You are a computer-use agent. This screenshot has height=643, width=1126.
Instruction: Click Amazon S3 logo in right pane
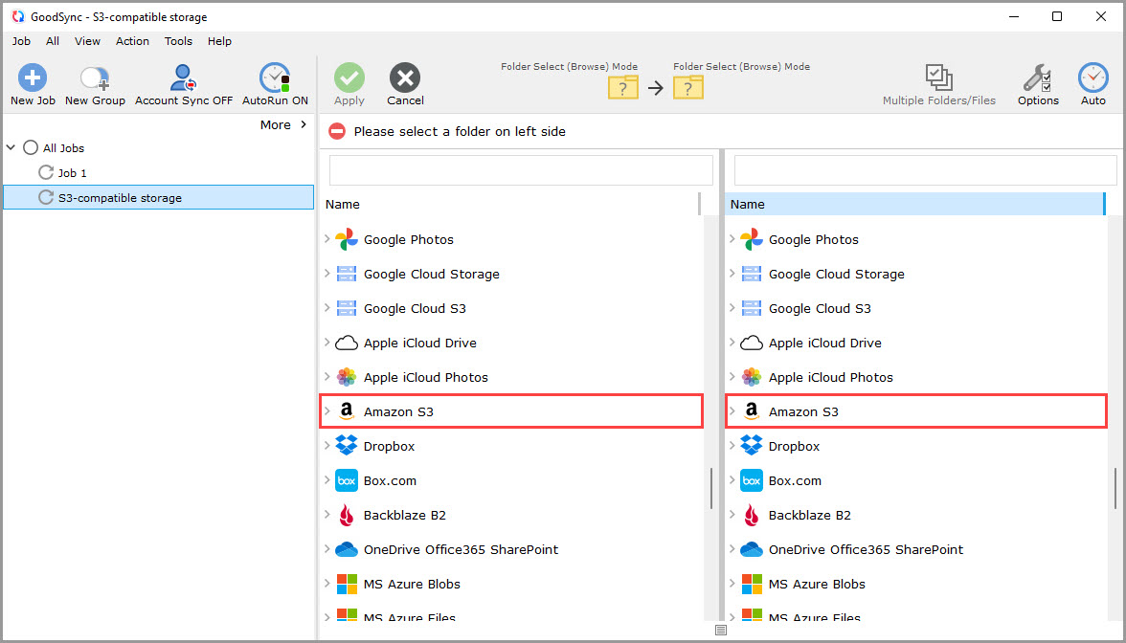752,411
